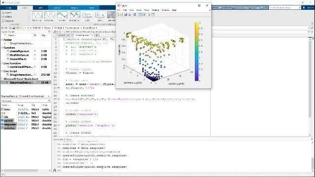Click the ResponseData Excel file icon
The height and width of the screenshot is (177, 315).
point(8,83)
